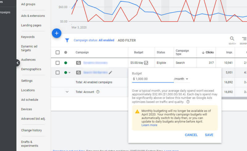Click the Search magnifier icon in toolbar

point(232,39)
